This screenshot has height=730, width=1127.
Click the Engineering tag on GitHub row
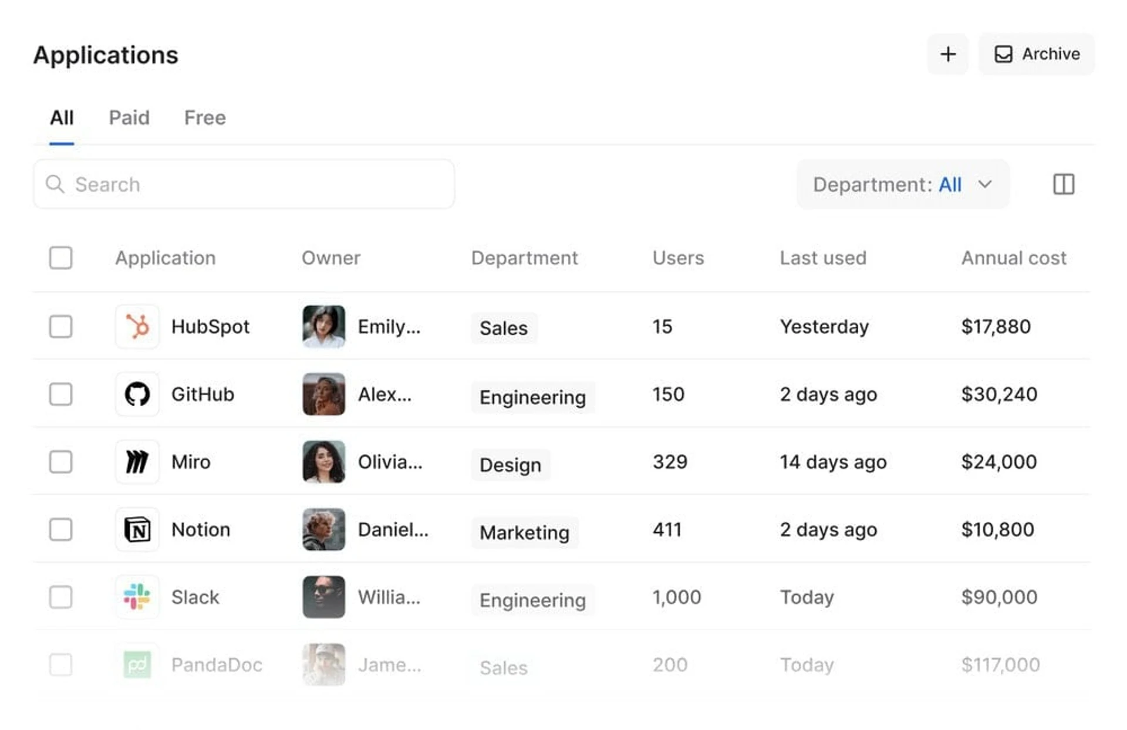click(532, 397)
